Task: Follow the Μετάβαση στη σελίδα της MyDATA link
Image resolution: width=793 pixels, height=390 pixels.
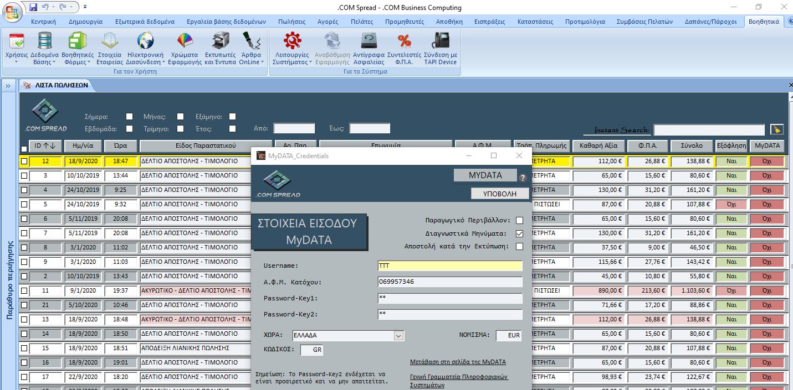Action: (x=458, y=362)
